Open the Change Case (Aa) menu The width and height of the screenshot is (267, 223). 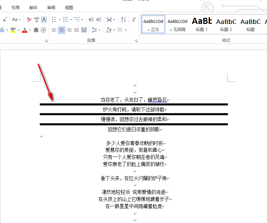(16, 20)
